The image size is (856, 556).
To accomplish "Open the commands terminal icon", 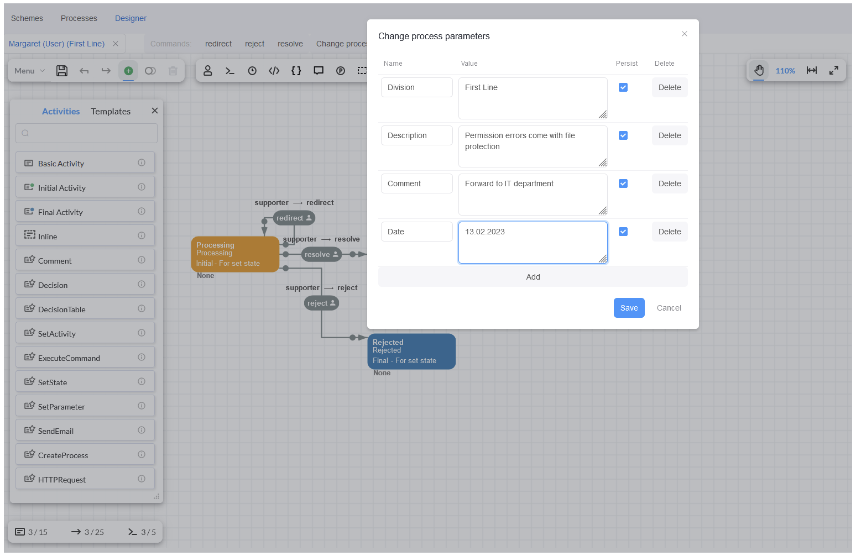I will (230, 71).
